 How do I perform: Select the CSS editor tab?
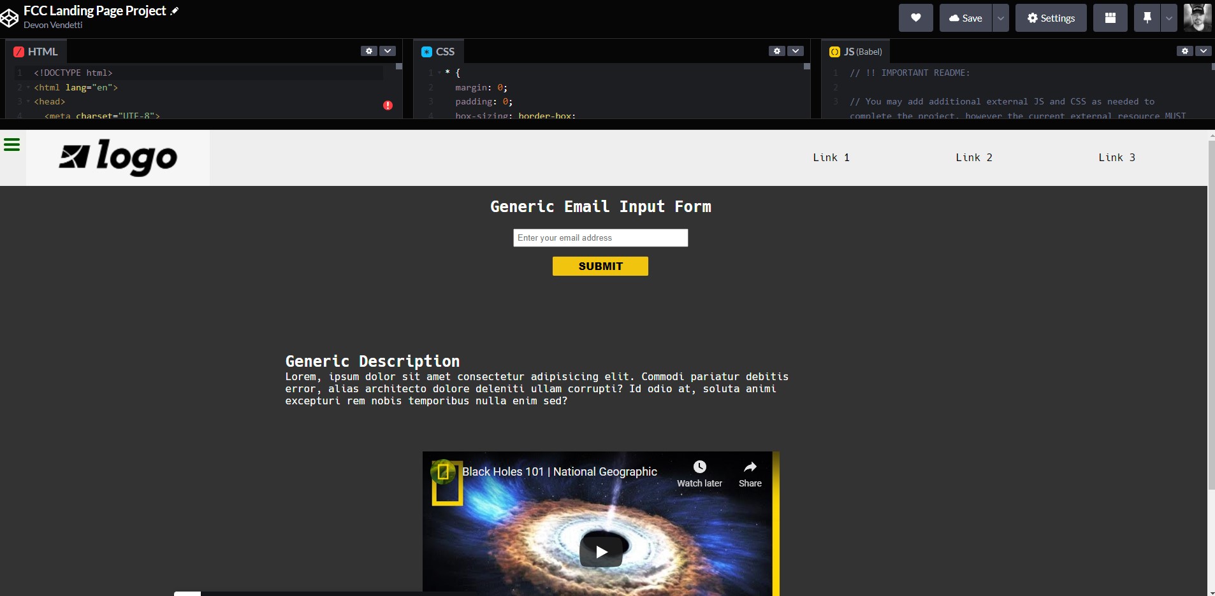[439, 52]
